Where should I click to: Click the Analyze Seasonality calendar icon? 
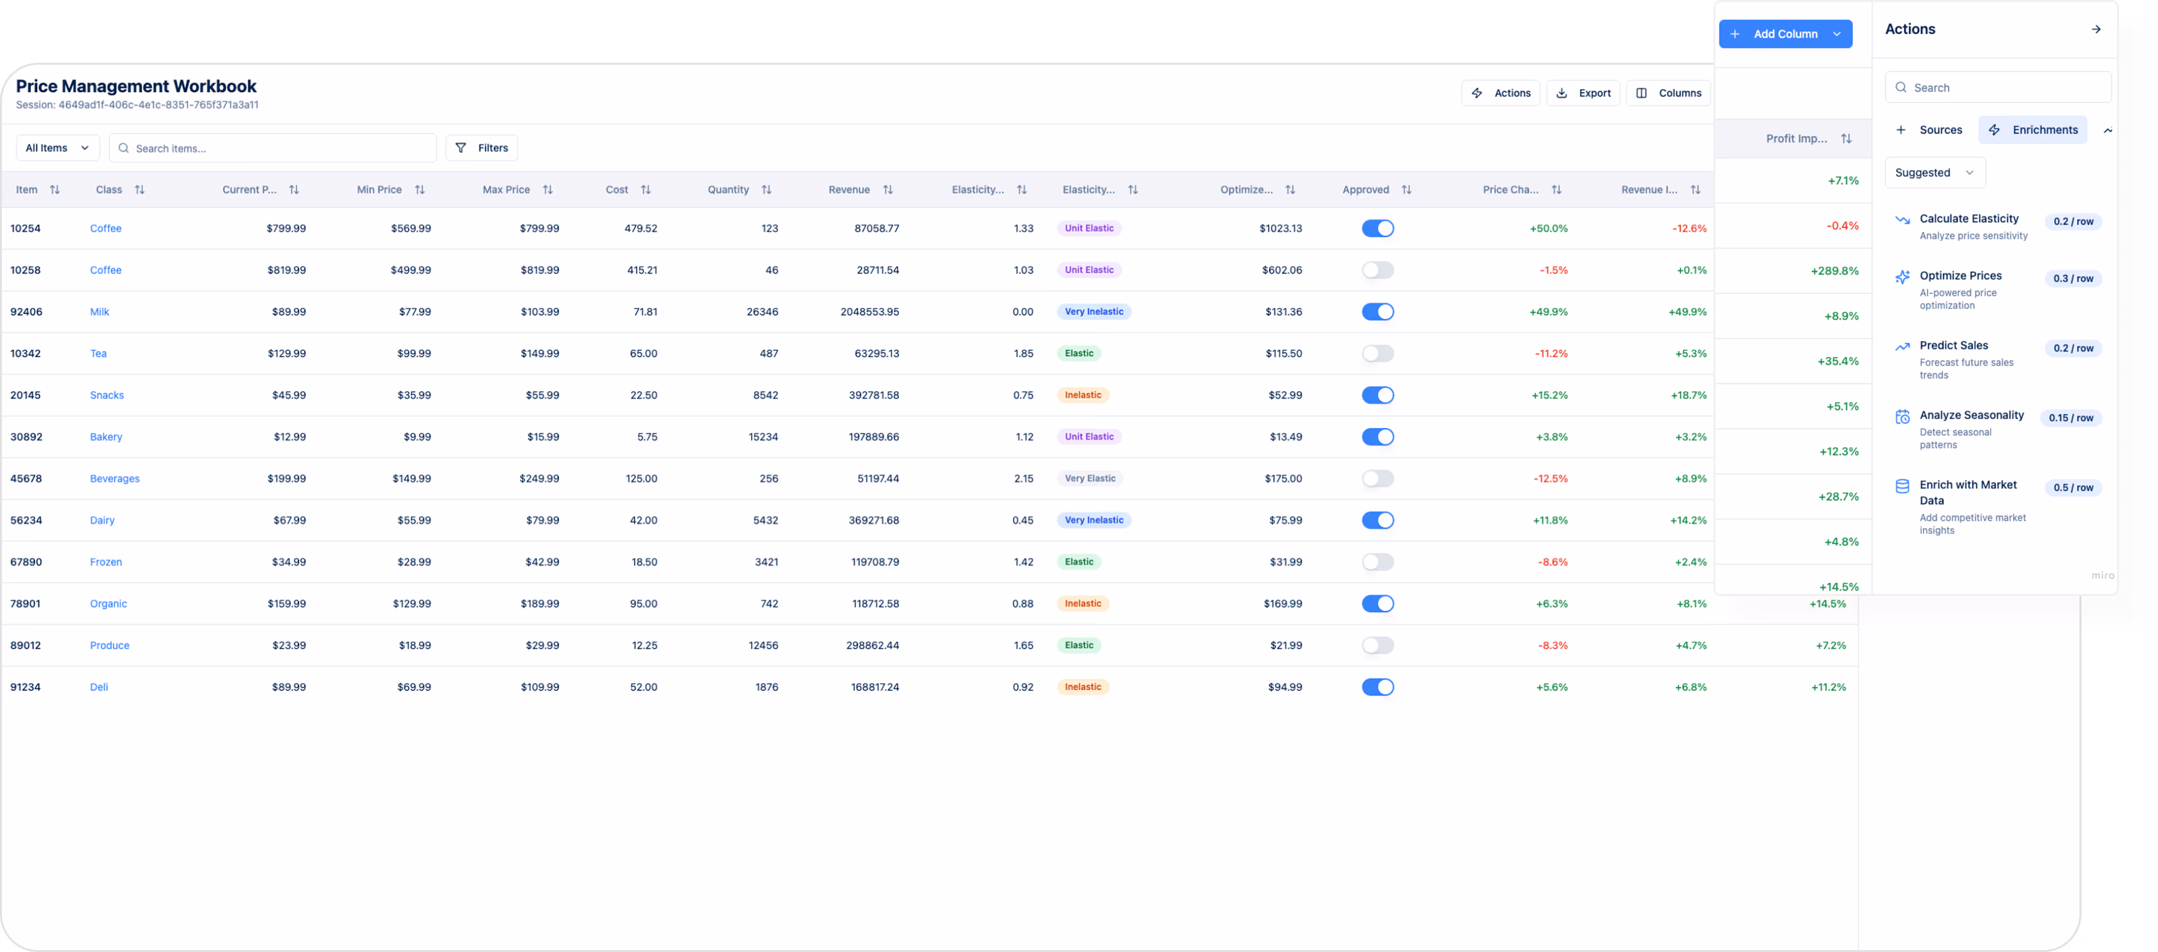(x=1902, y=416)
